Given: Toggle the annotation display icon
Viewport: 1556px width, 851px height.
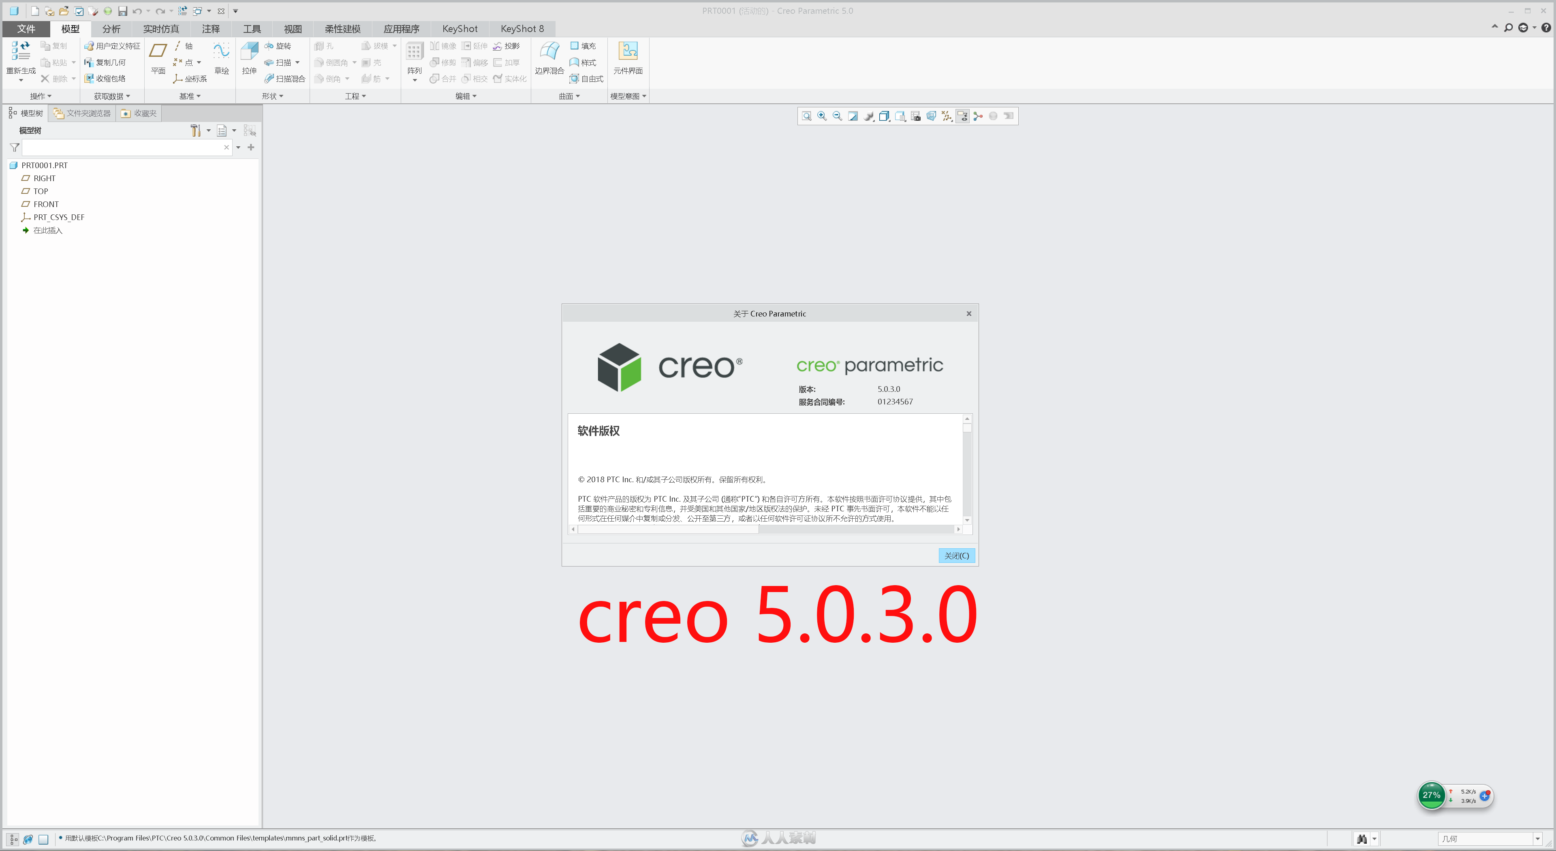Looking at the screenshot, I should click(962, 116).
